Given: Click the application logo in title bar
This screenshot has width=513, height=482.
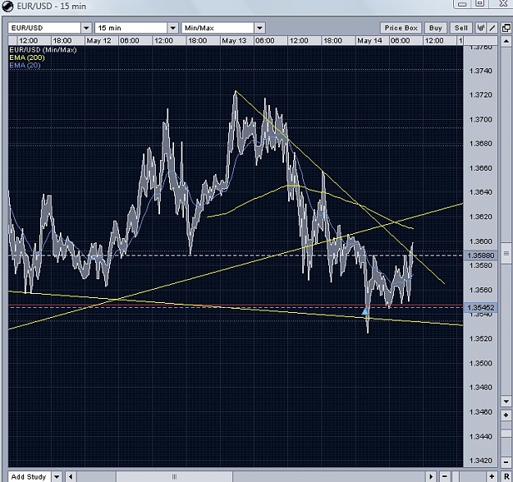Looking at the screenshot, I should point(7,6).
